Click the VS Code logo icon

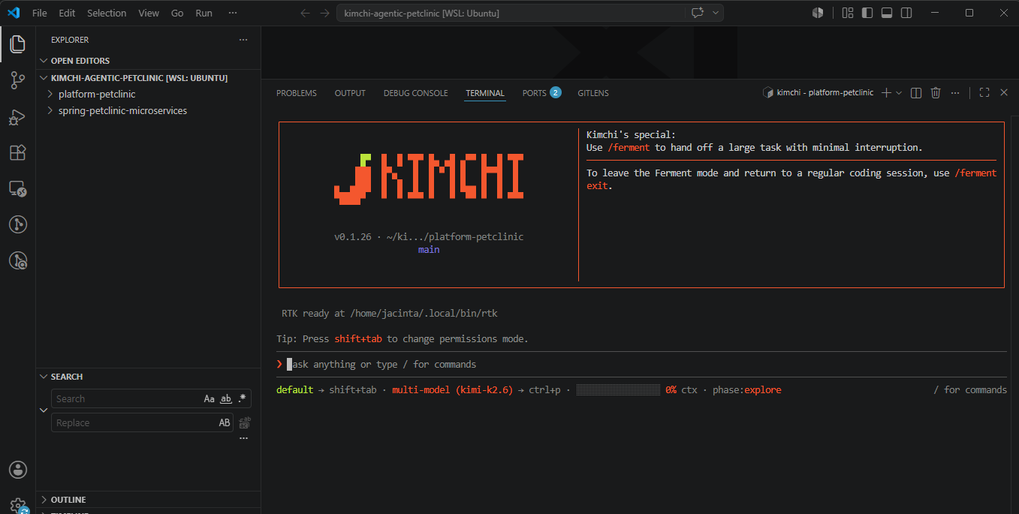(13, 13)
